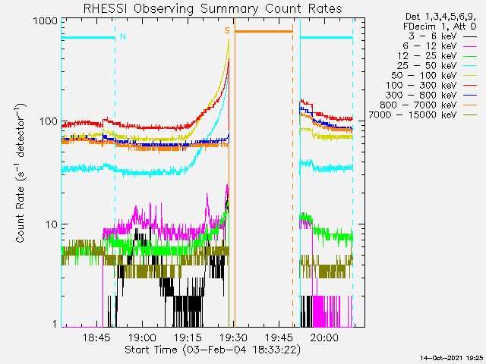Click the FDecim 1, Att 0 legend text
Image resolution: width=486 pixels, height=364 pixels.
440,27
